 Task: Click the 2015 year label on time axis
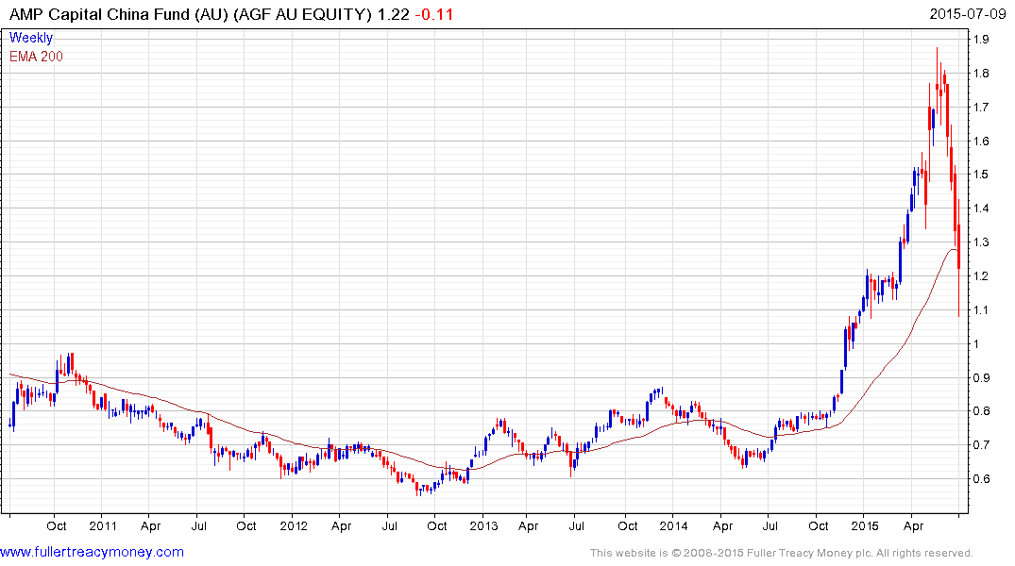[864, 525]
